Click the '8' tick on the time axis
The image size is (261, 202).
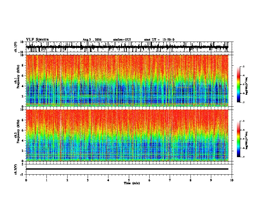click(x=190, y=180)
